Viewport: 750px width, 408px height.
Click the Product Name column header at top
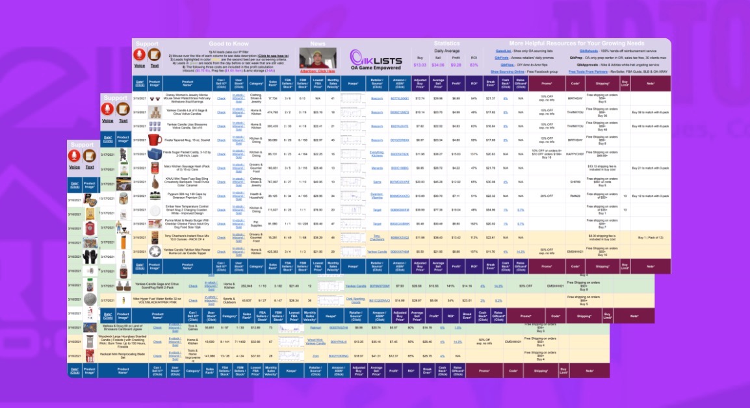(x=188, y=83)
